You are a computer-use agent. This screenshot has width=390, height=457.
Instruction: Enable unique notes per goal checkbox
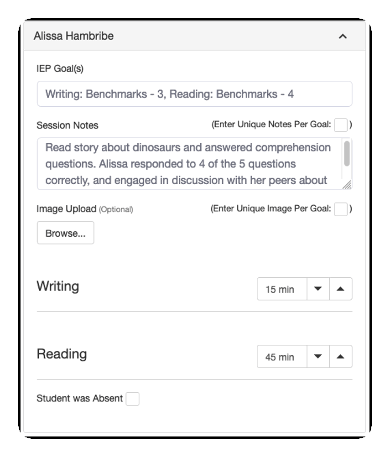click(341, 125)
